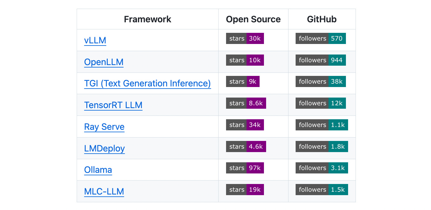Visit the Ray Serve link
The height and width of the screenshot is (210, 431).
click(104, 127)
